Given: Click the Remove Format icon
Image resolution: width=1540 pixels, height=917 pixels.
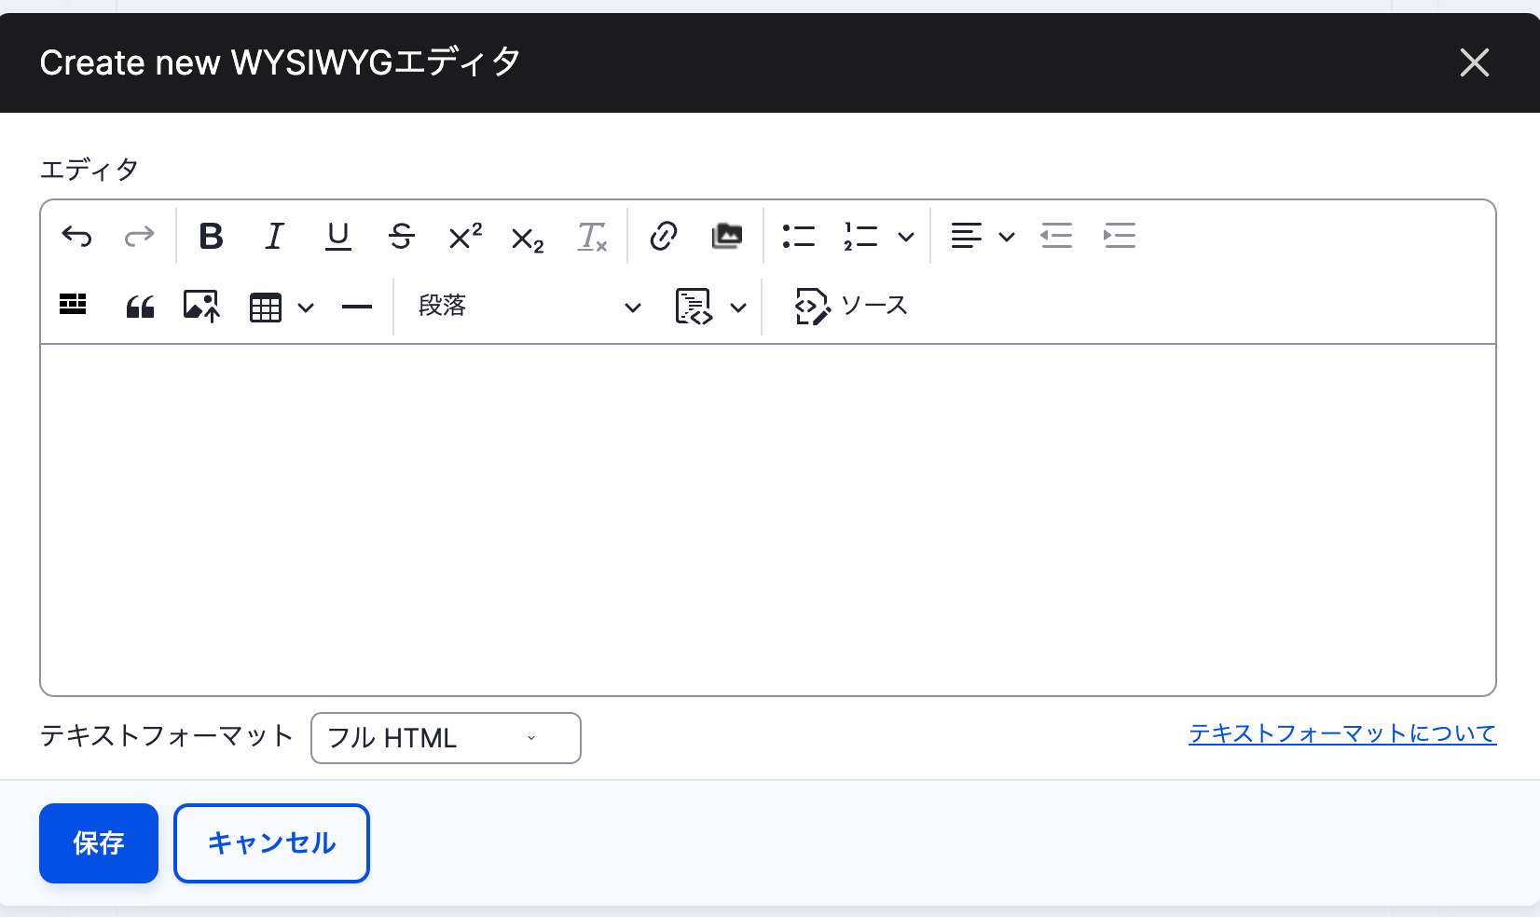Looking at the screenshot, I should (x=592, y=237).
